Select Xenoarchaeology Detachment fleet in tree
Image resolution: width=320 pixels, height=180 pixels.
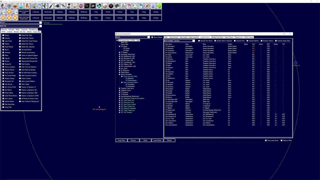click(130, 96)
